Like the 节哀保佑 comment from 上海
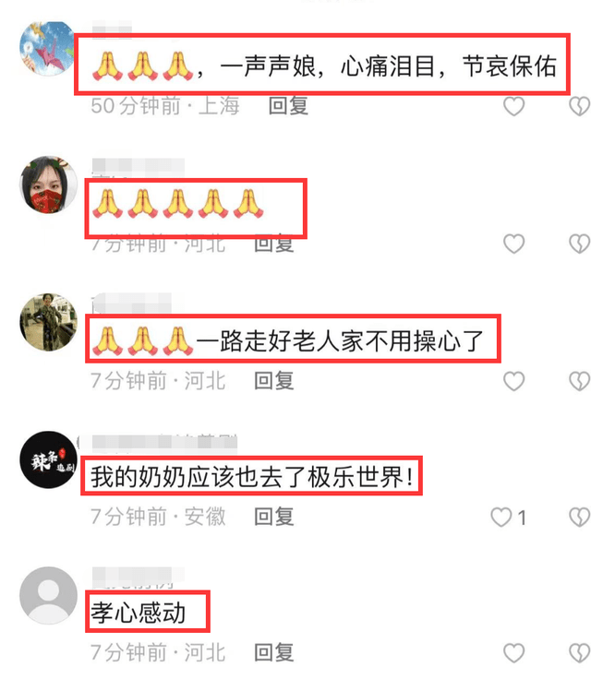Screen dimensions: 591x679 513,106
